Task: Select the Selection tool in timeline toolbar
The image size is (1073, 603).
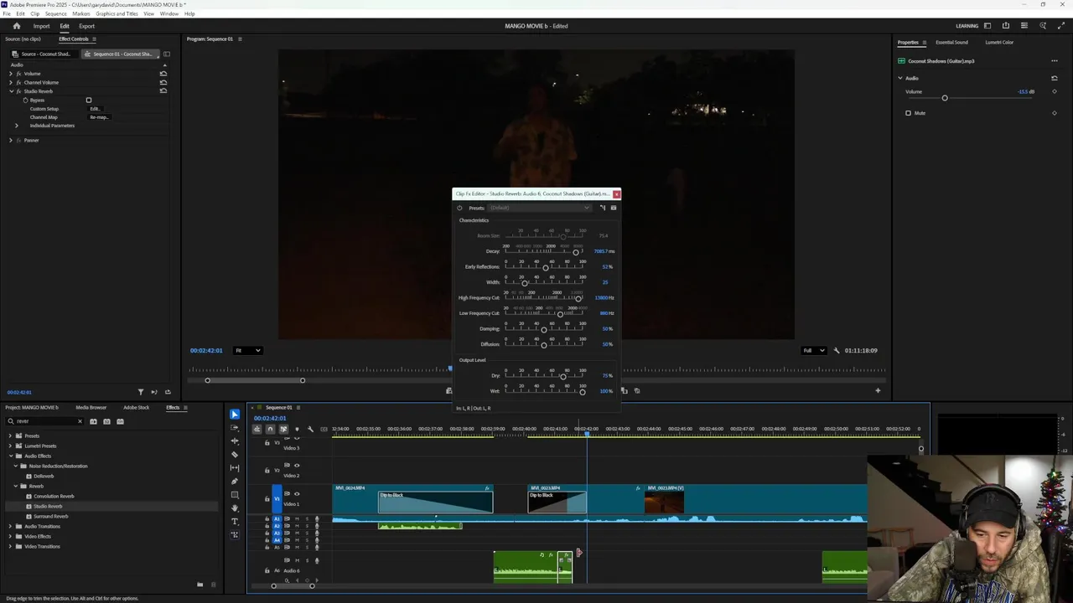Action: click(x=235, y=415)
